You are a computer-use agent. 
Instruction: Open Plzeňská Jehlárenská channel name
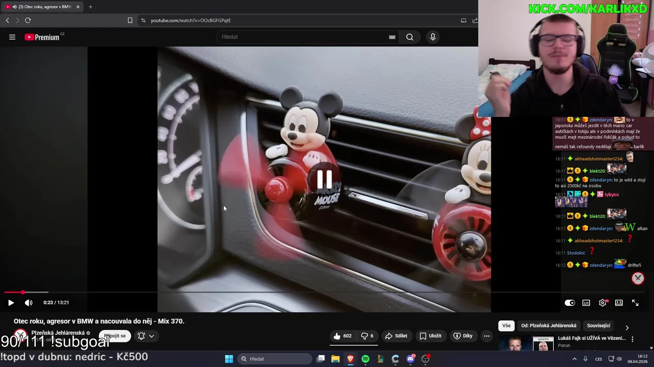tap(58, 333)
